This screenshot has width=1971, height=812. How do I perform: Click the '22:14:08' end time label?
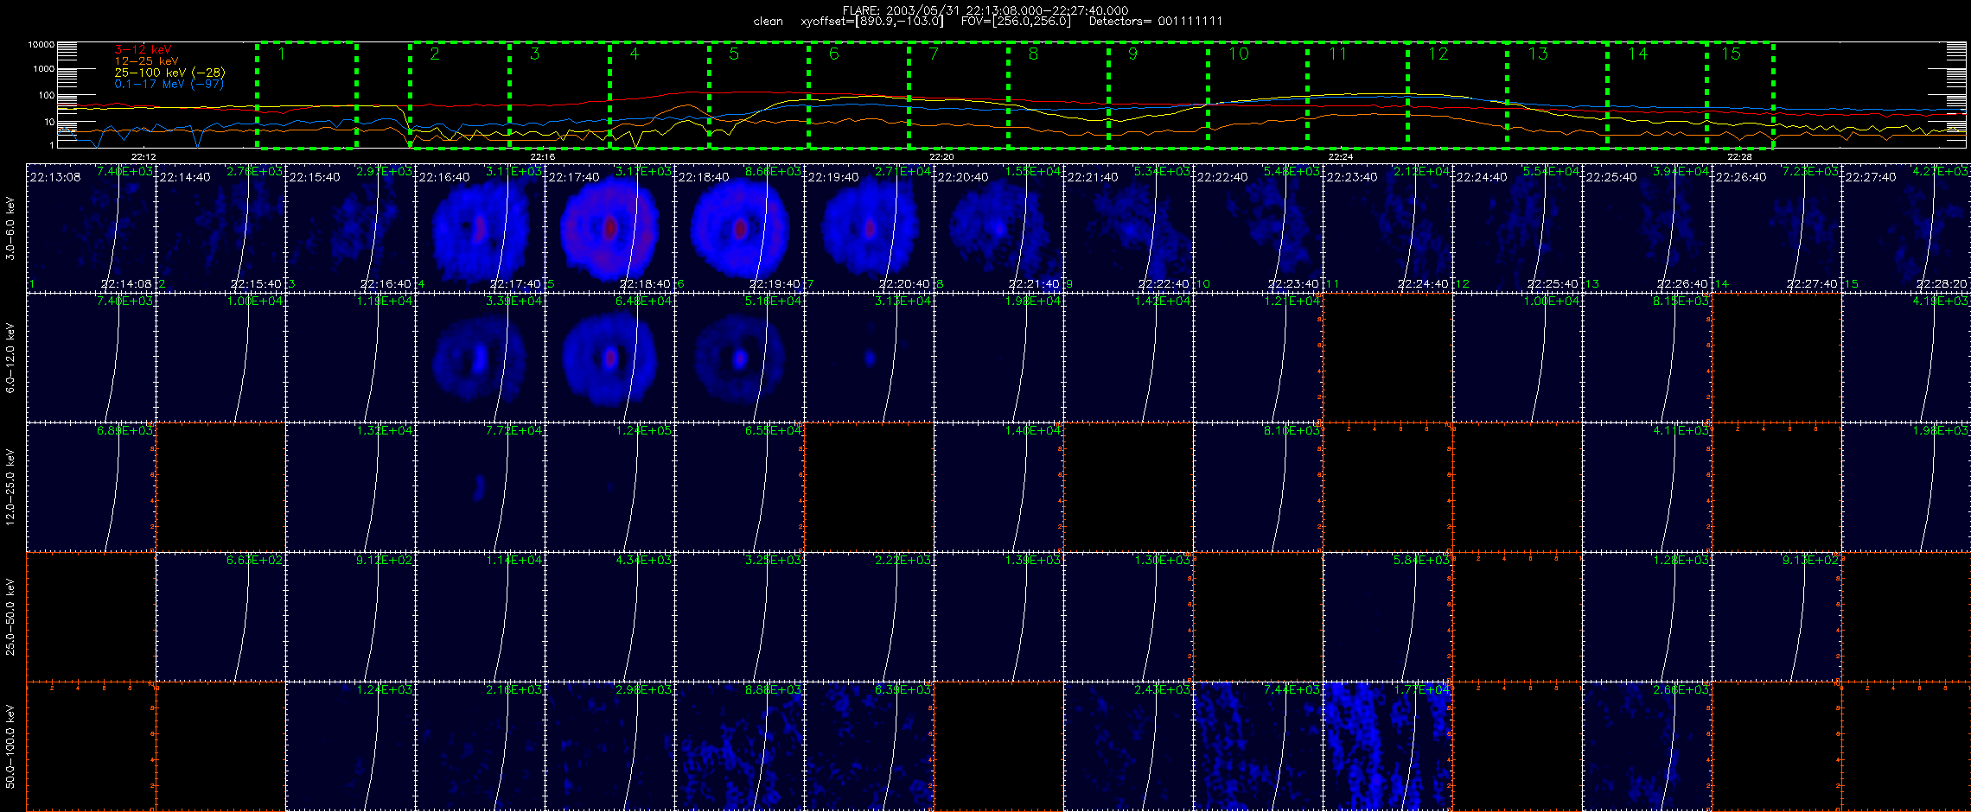tap(127, 283)
